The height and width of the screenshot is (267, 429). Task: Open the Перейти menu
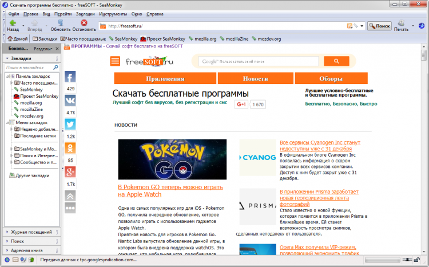pyautogui.click(x=63, y=14)
